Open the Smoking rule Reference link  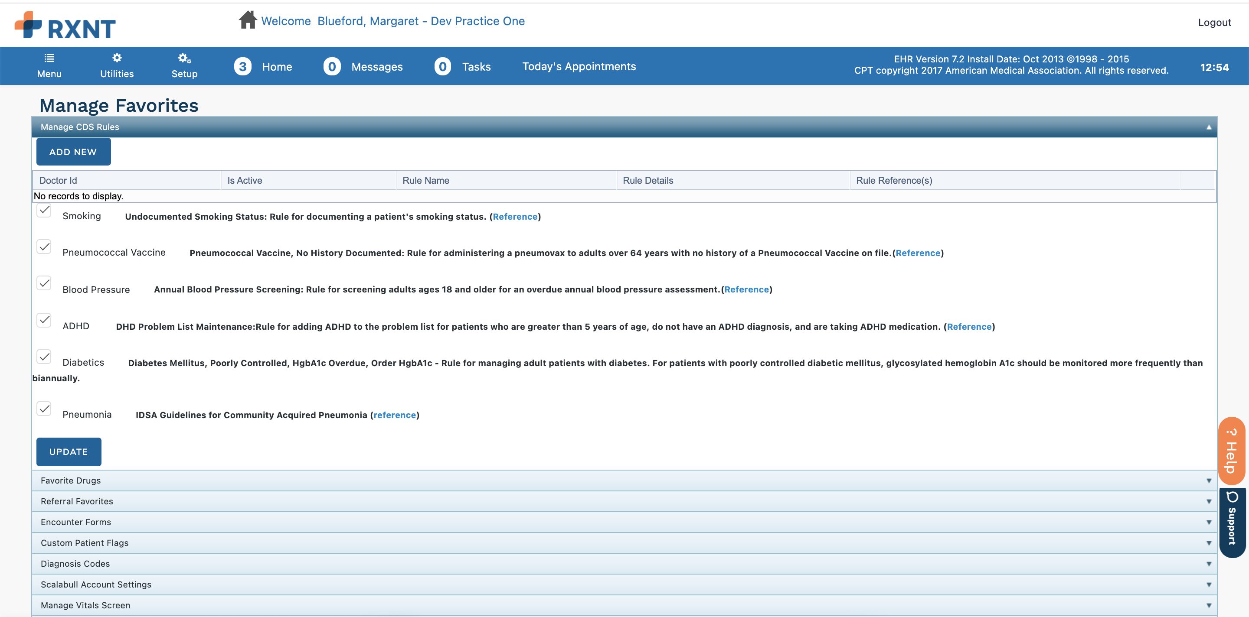pos(515,217)
